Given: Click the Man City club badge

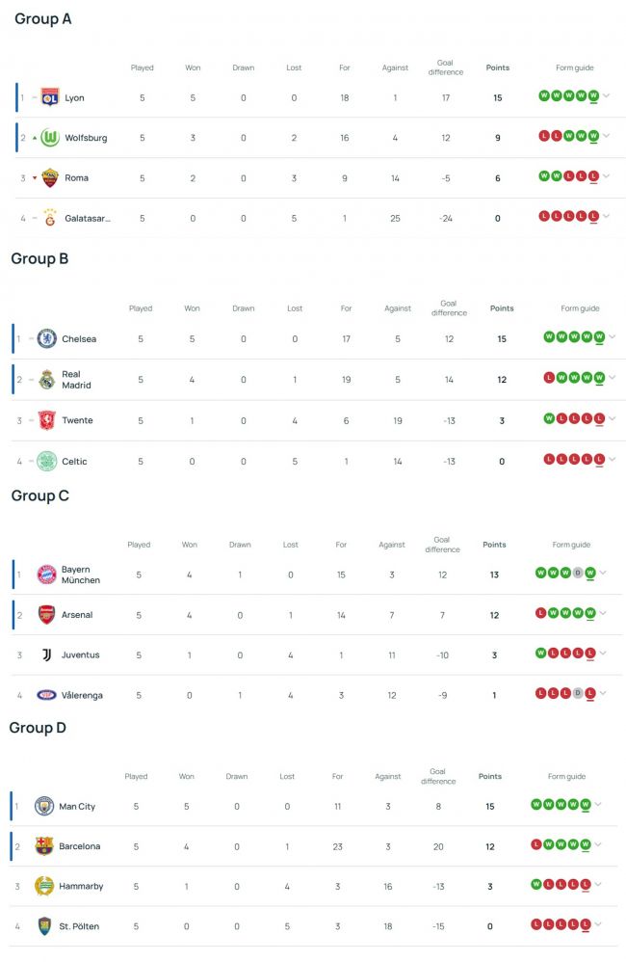Looking at the screenshot, I should tap(43, 806).
